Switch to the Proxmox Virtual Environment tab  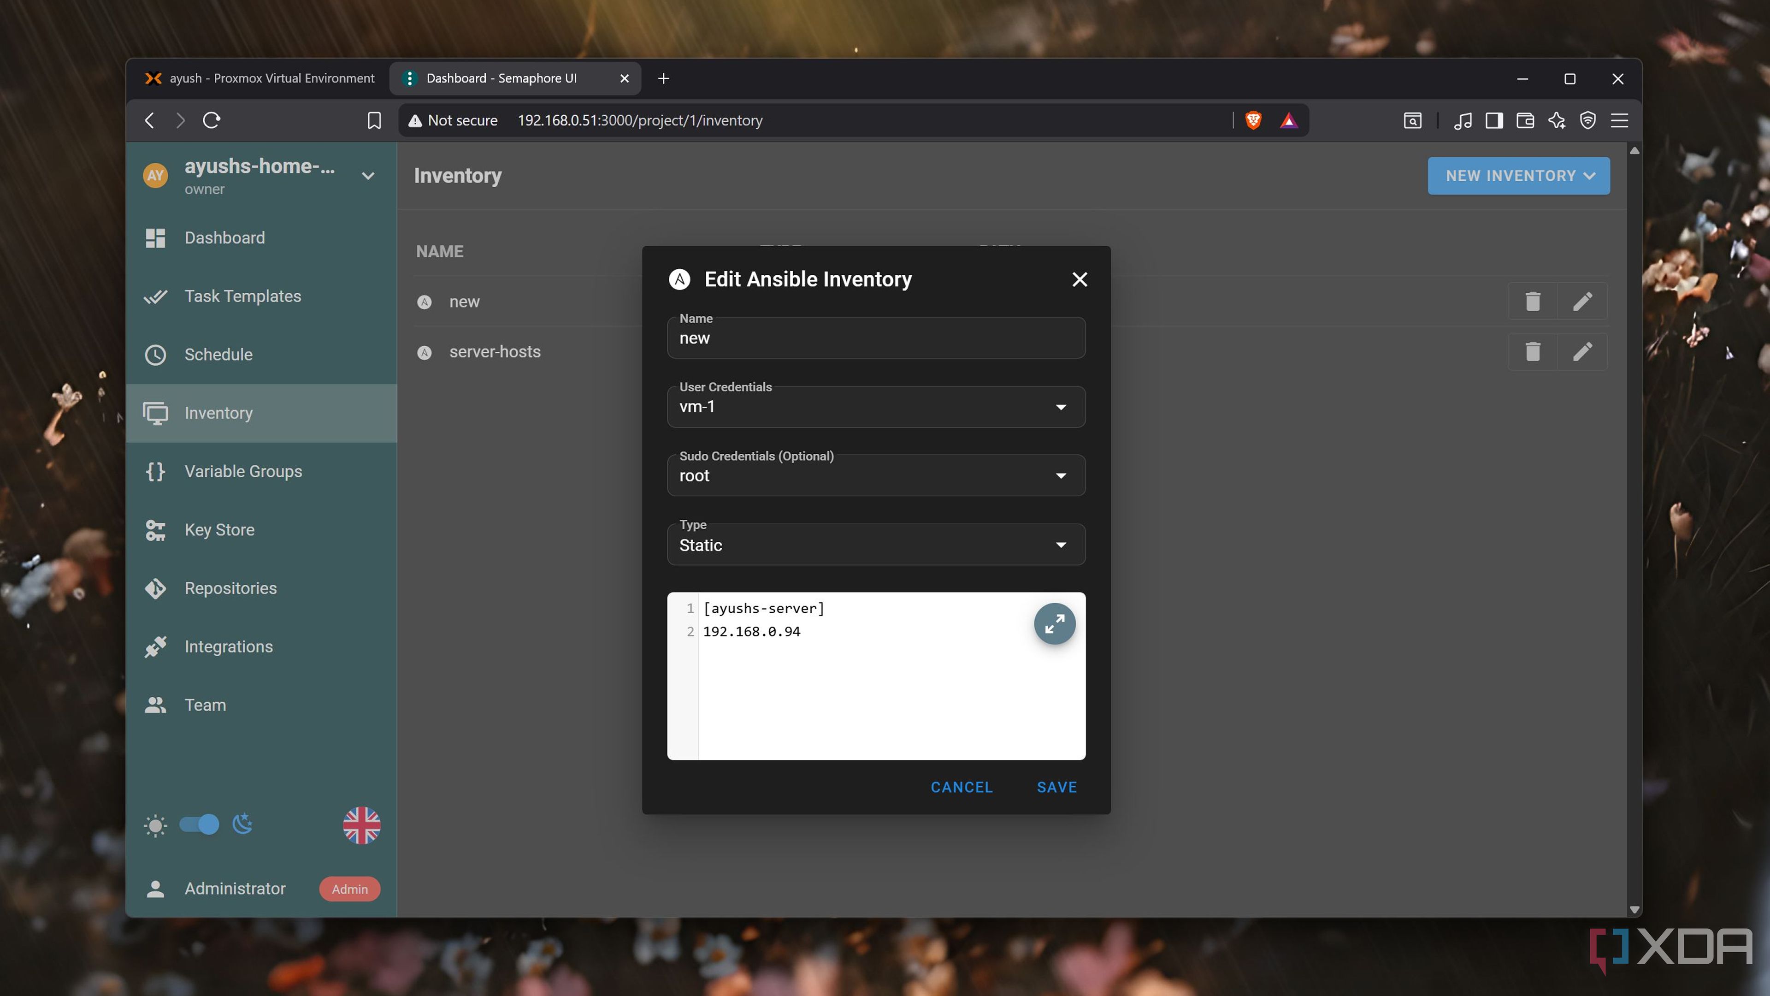[260, 78]
